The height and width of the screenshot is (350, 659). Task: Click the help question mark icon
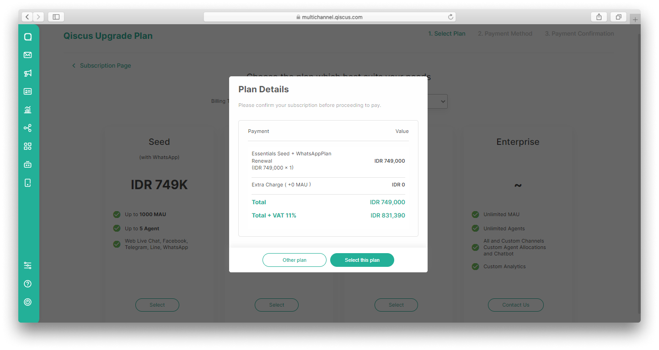[x=28, y=284]
